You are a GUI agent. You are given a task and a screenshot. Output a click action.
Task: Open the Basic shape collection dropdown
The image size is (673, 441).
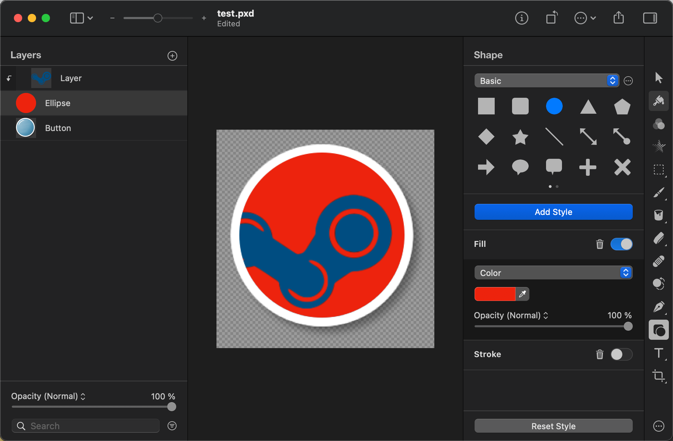(x=547, y=81)
